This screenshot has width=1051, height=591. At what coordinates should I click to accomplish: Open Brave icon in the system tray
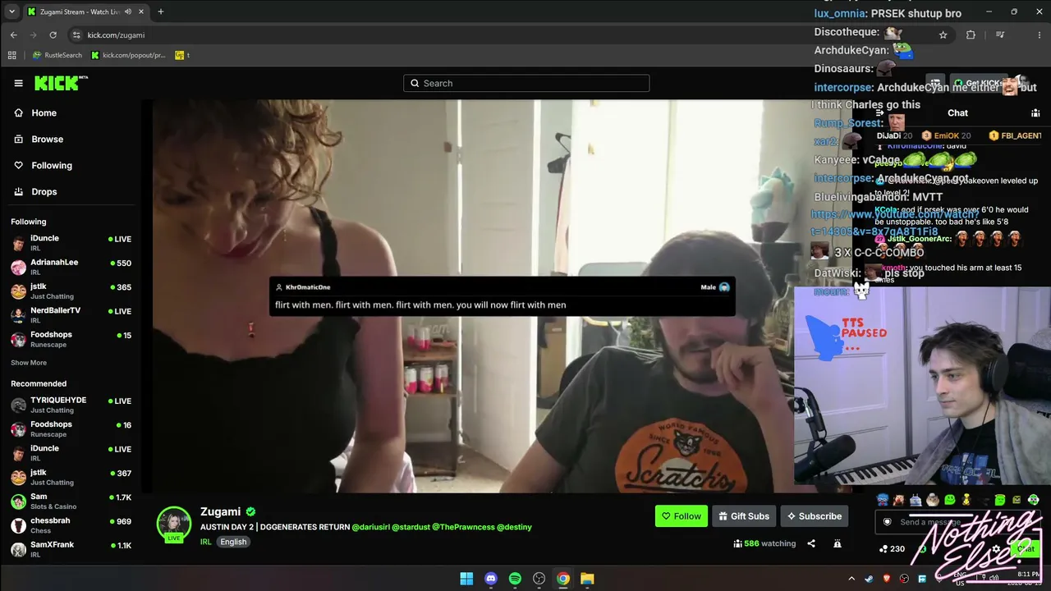click(887, 579)
